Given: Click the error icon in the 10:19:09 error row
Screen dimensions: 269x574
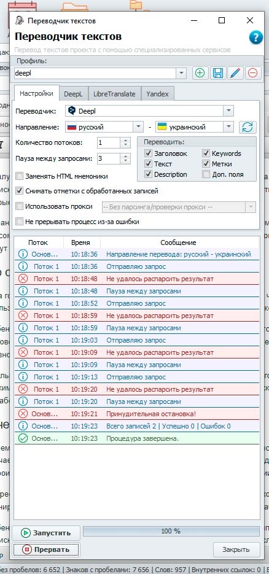Looking at the screenshot, I should coord(23,352).
